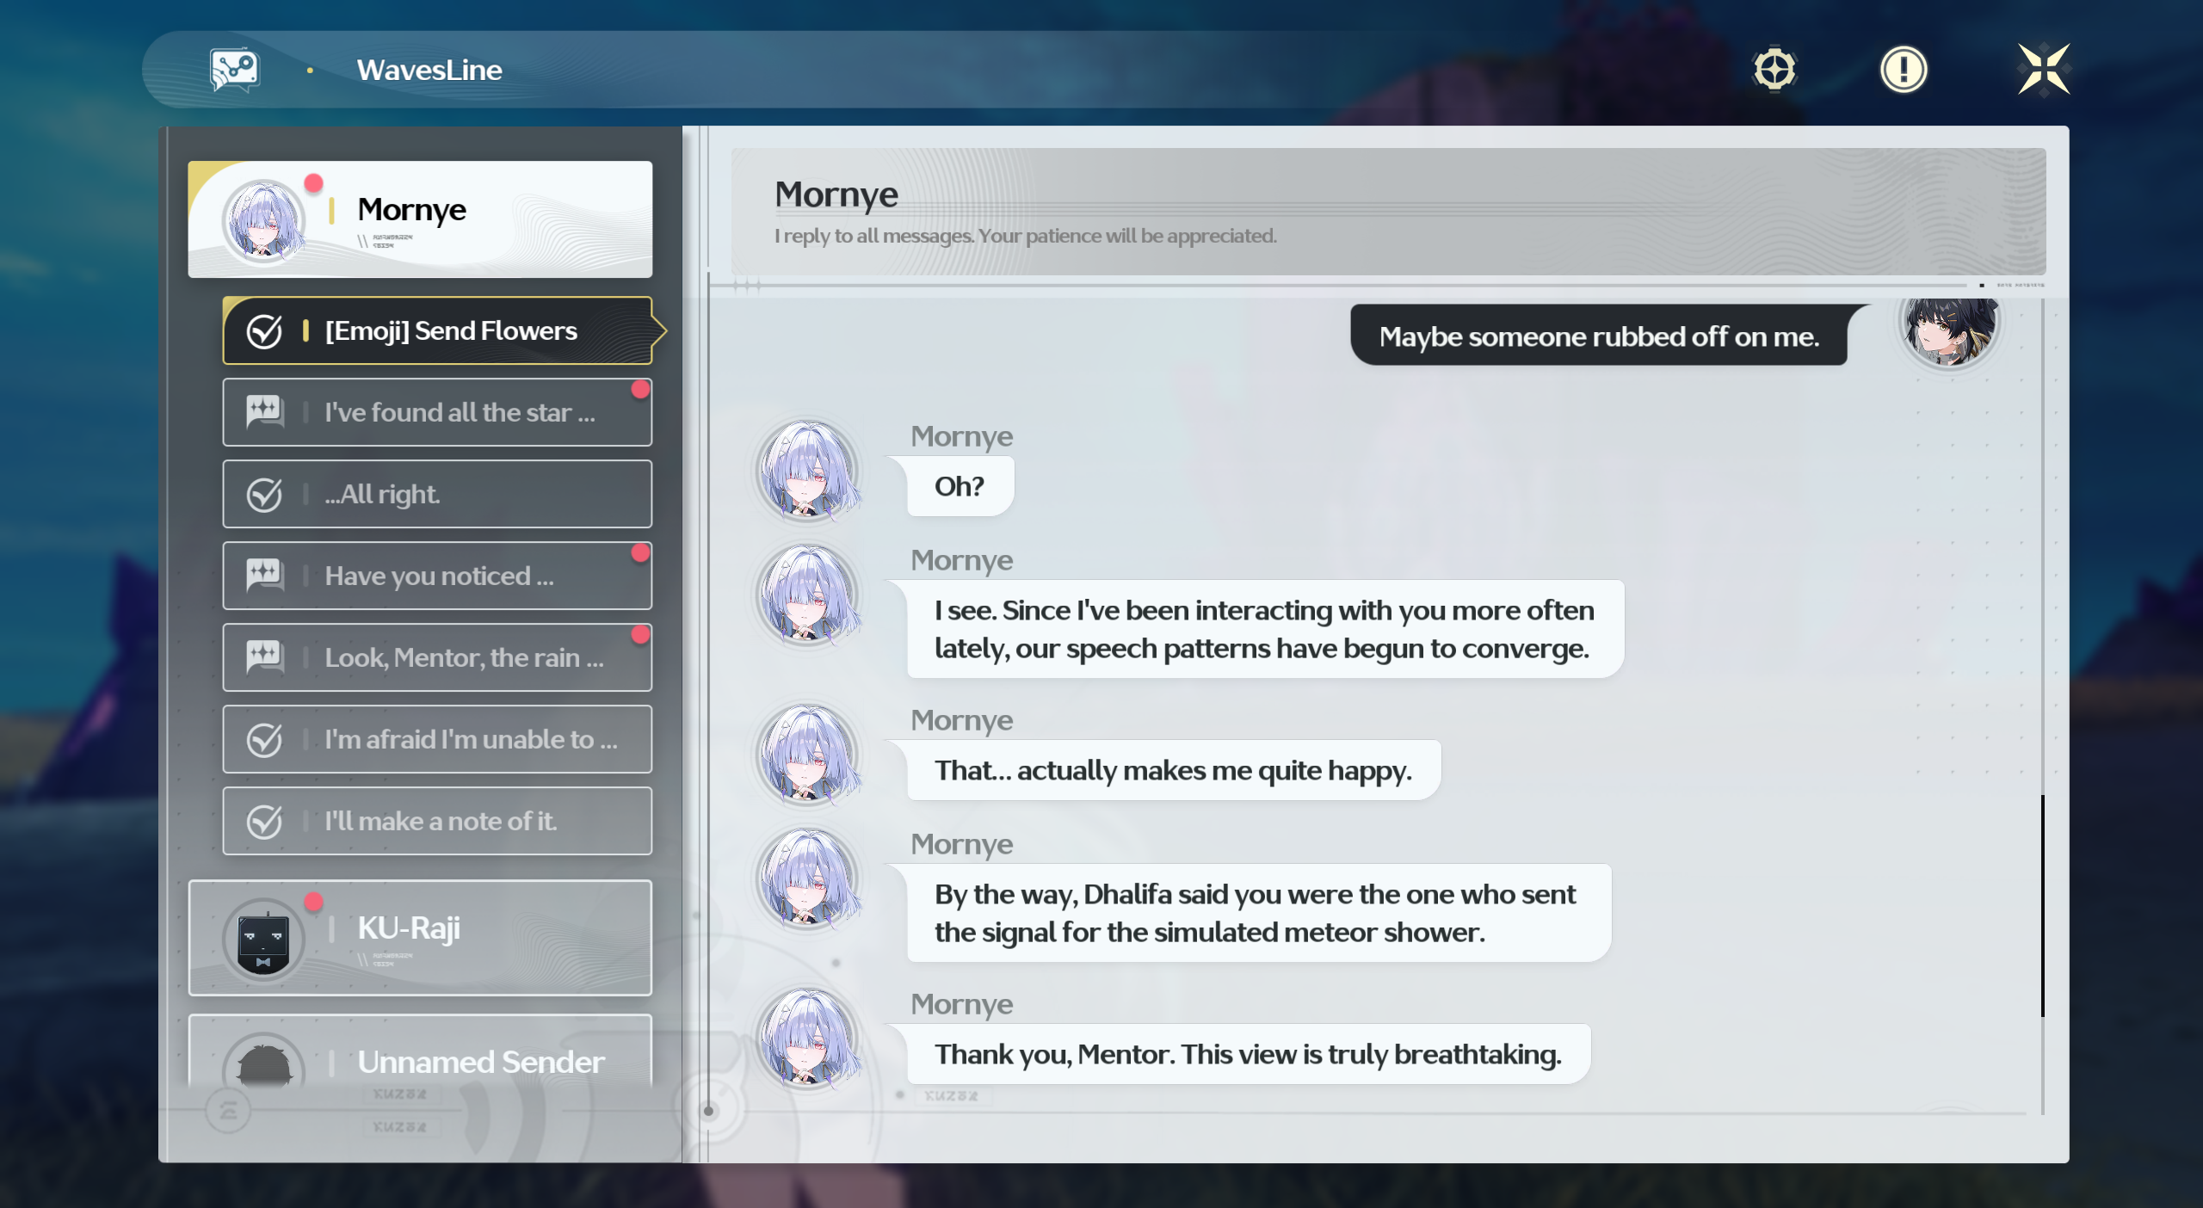Click the WavesLine chat logo icon
The image size is (2203, 1208).
click(x=234, y=70)
